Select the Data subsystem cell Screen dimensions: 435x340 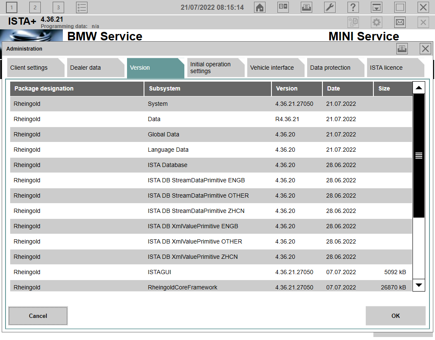(x=154, y=119)
